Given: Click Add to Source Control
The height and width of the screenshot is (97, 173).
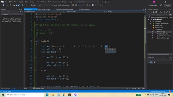Looking at the screenshot, I should point(158,91).
